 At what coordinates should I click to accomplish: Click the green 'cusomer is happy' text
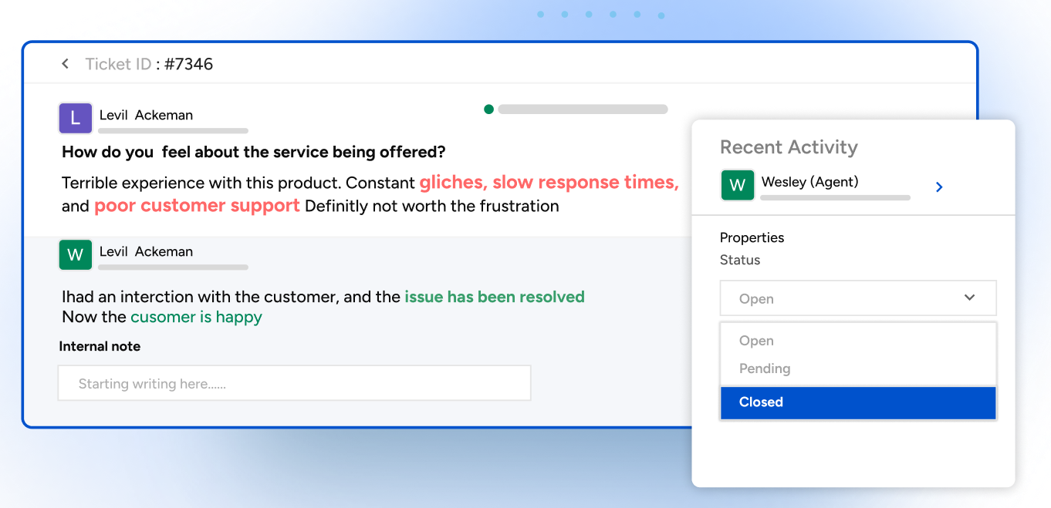click(x=196, y=317)
